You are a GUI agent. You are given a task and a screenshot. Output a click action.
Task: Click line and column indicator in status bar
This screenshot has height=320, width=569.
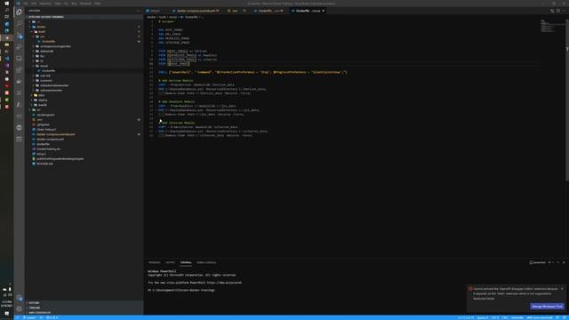pos(466,318)
